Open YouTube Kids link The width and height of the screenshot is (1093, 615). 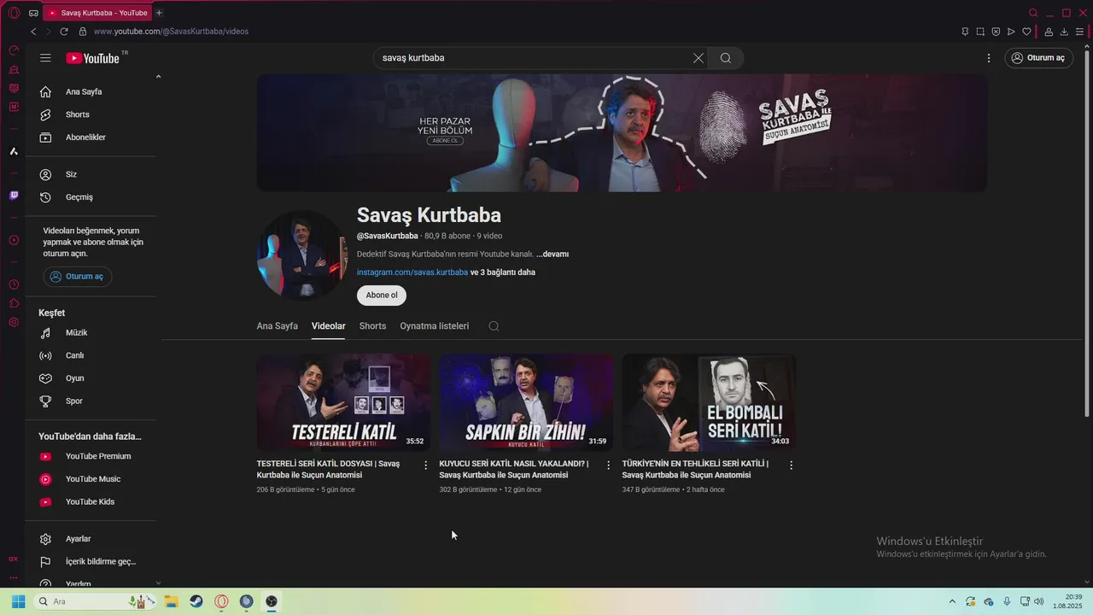click(91, 502)
